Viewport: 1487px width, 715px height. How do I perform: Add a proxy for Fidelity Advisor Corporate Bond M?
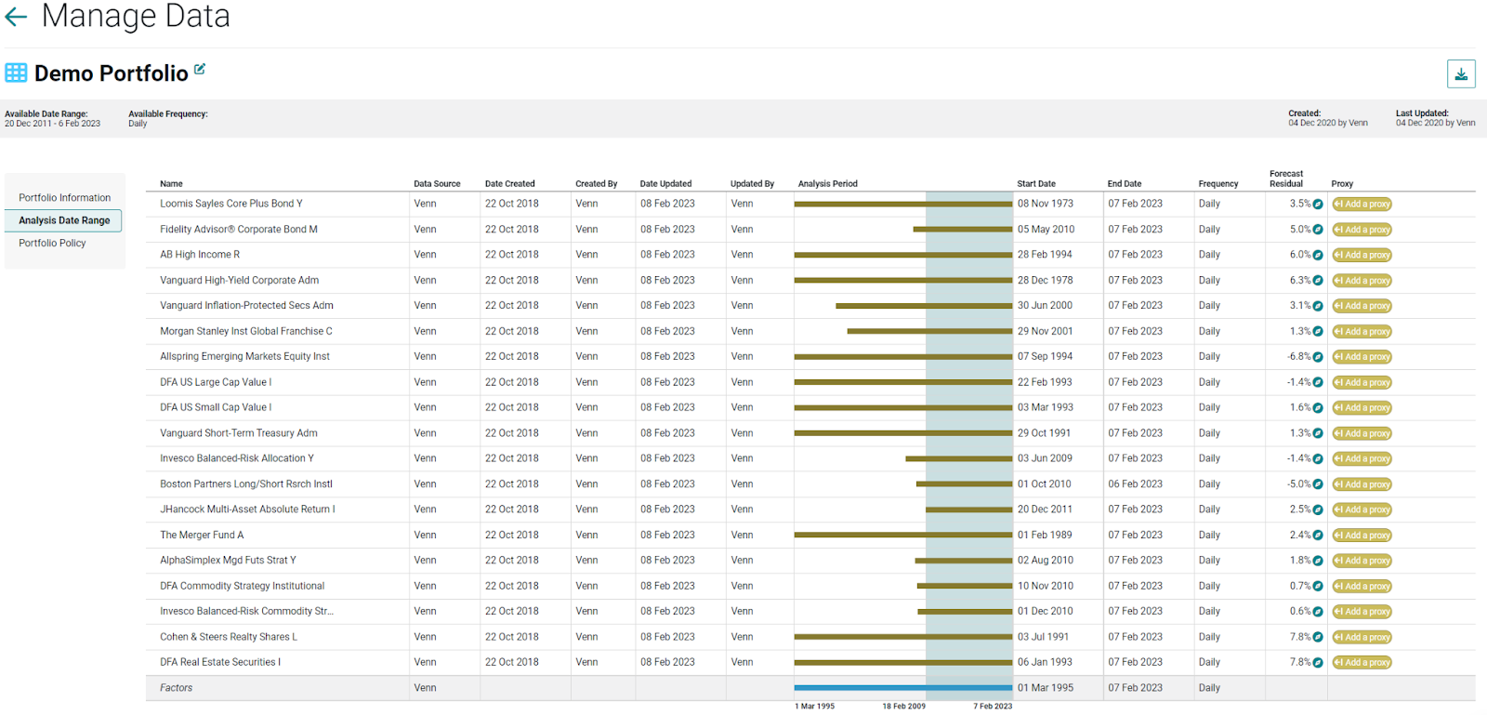(1362, 230)
